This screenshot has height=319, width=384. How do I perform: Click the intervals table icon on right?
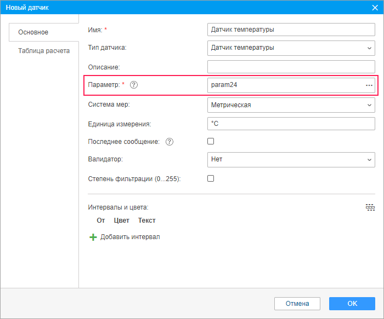(x=370, y=207)
